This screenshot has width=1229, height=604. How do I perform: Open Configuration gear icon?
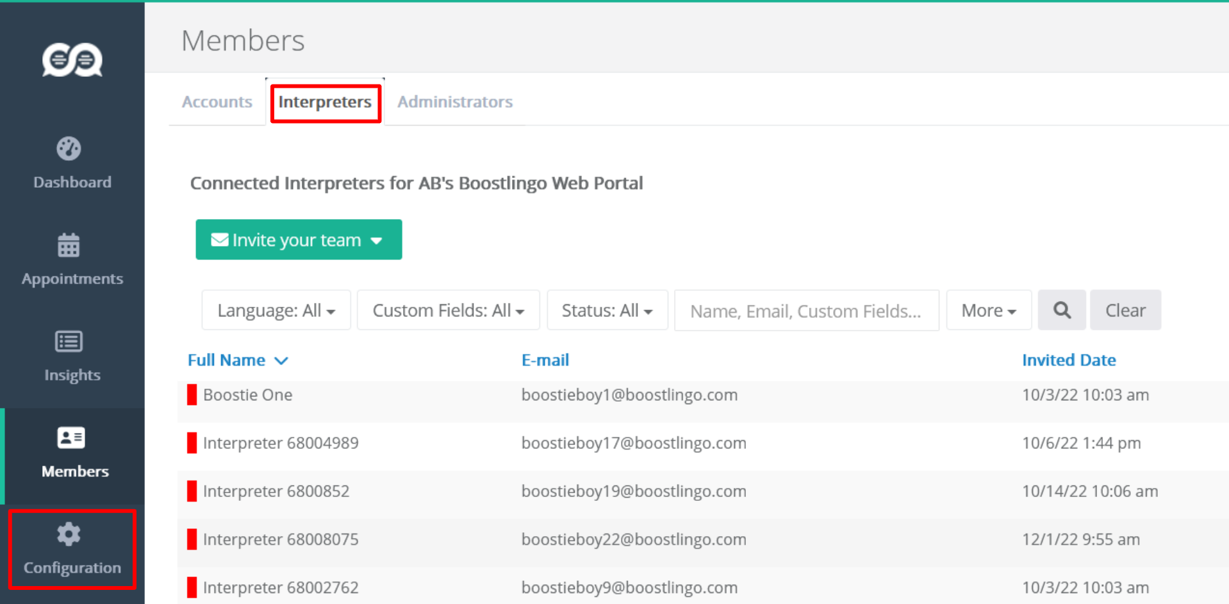(69, 534)
